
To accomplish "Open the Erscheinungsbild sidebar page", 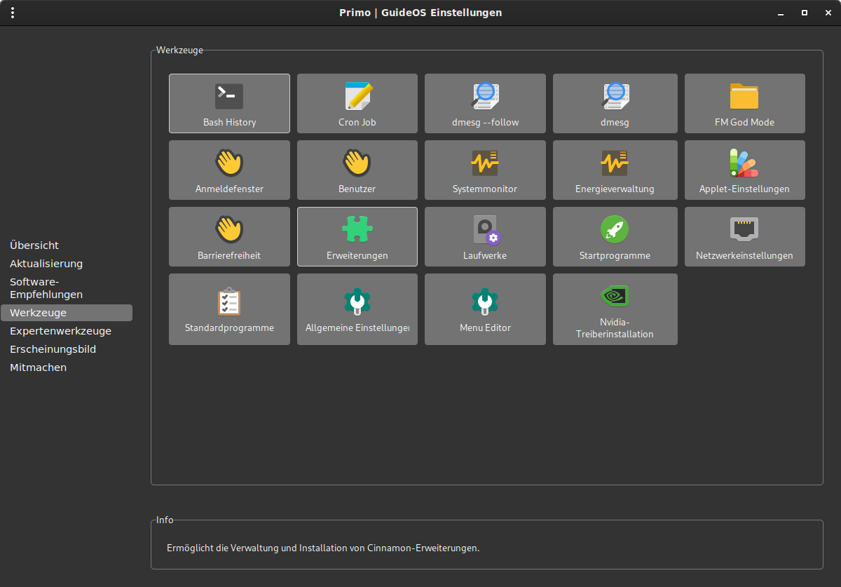I will click(x=53, y=349).
